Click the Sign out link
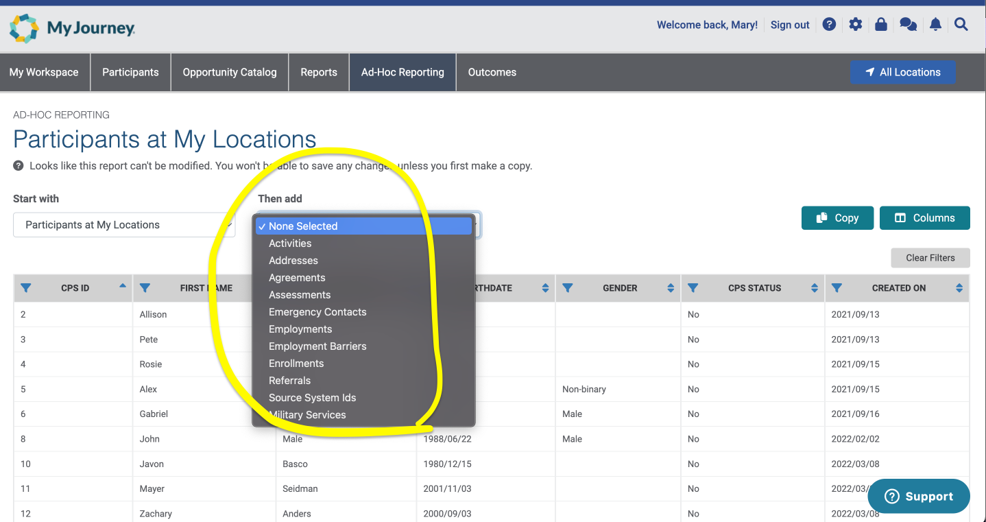 (790, 25)
